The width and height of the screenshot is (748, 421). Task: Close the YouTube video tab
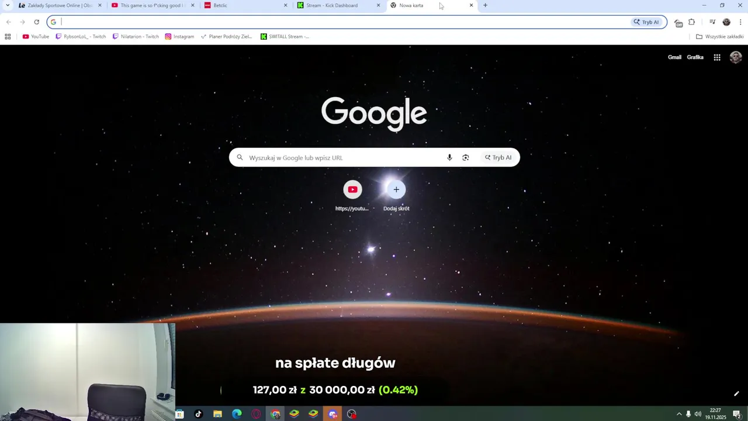[193, 5]
